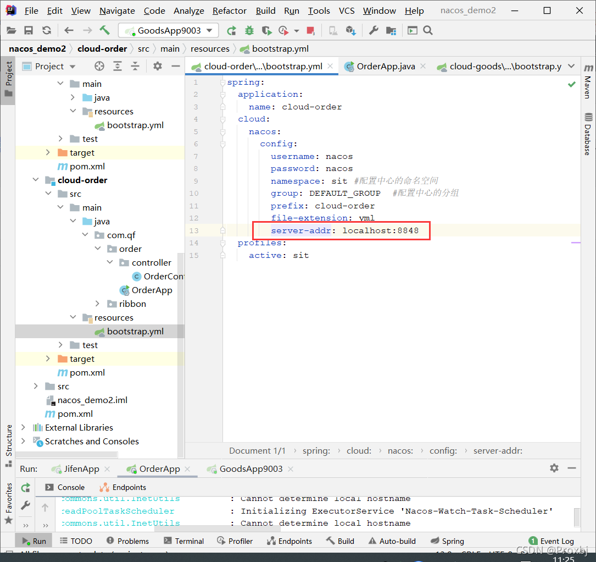Hide the Project panel with minus icon

pyautogui.click(x=176, y=66)
